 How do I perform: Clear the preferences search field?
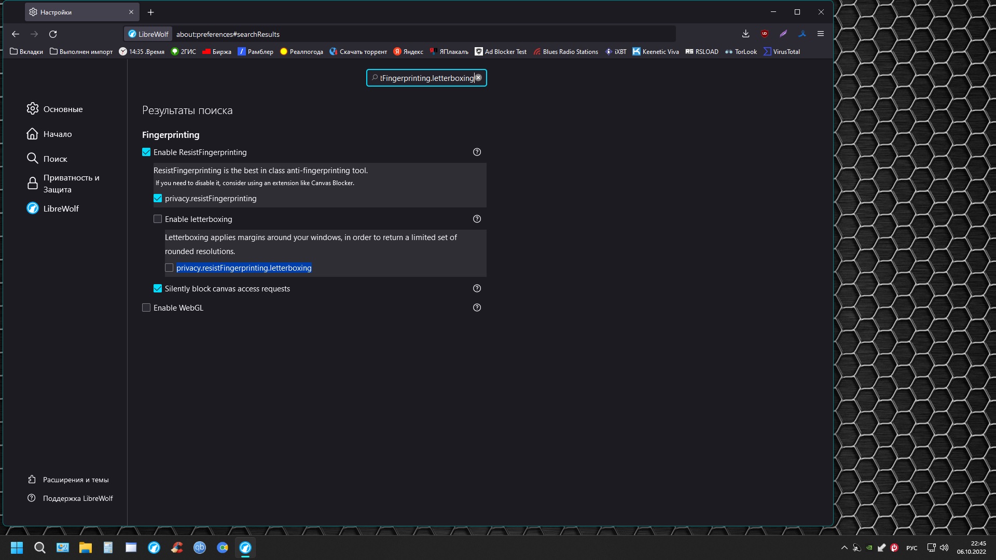478,78
